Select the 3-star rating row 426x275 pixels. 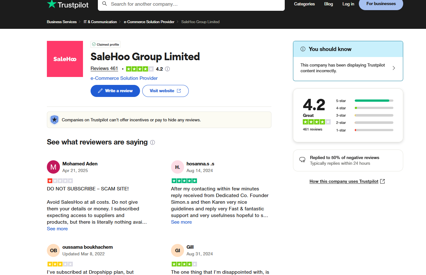(365, 115)
